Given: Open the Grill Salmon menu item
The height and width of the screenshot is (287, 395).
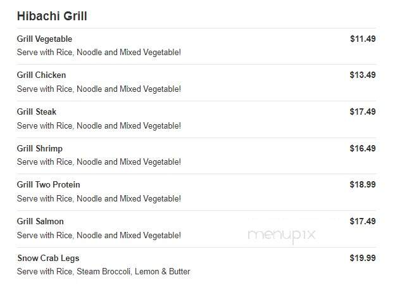Looking at the screenshot, I should coord(41,222).
